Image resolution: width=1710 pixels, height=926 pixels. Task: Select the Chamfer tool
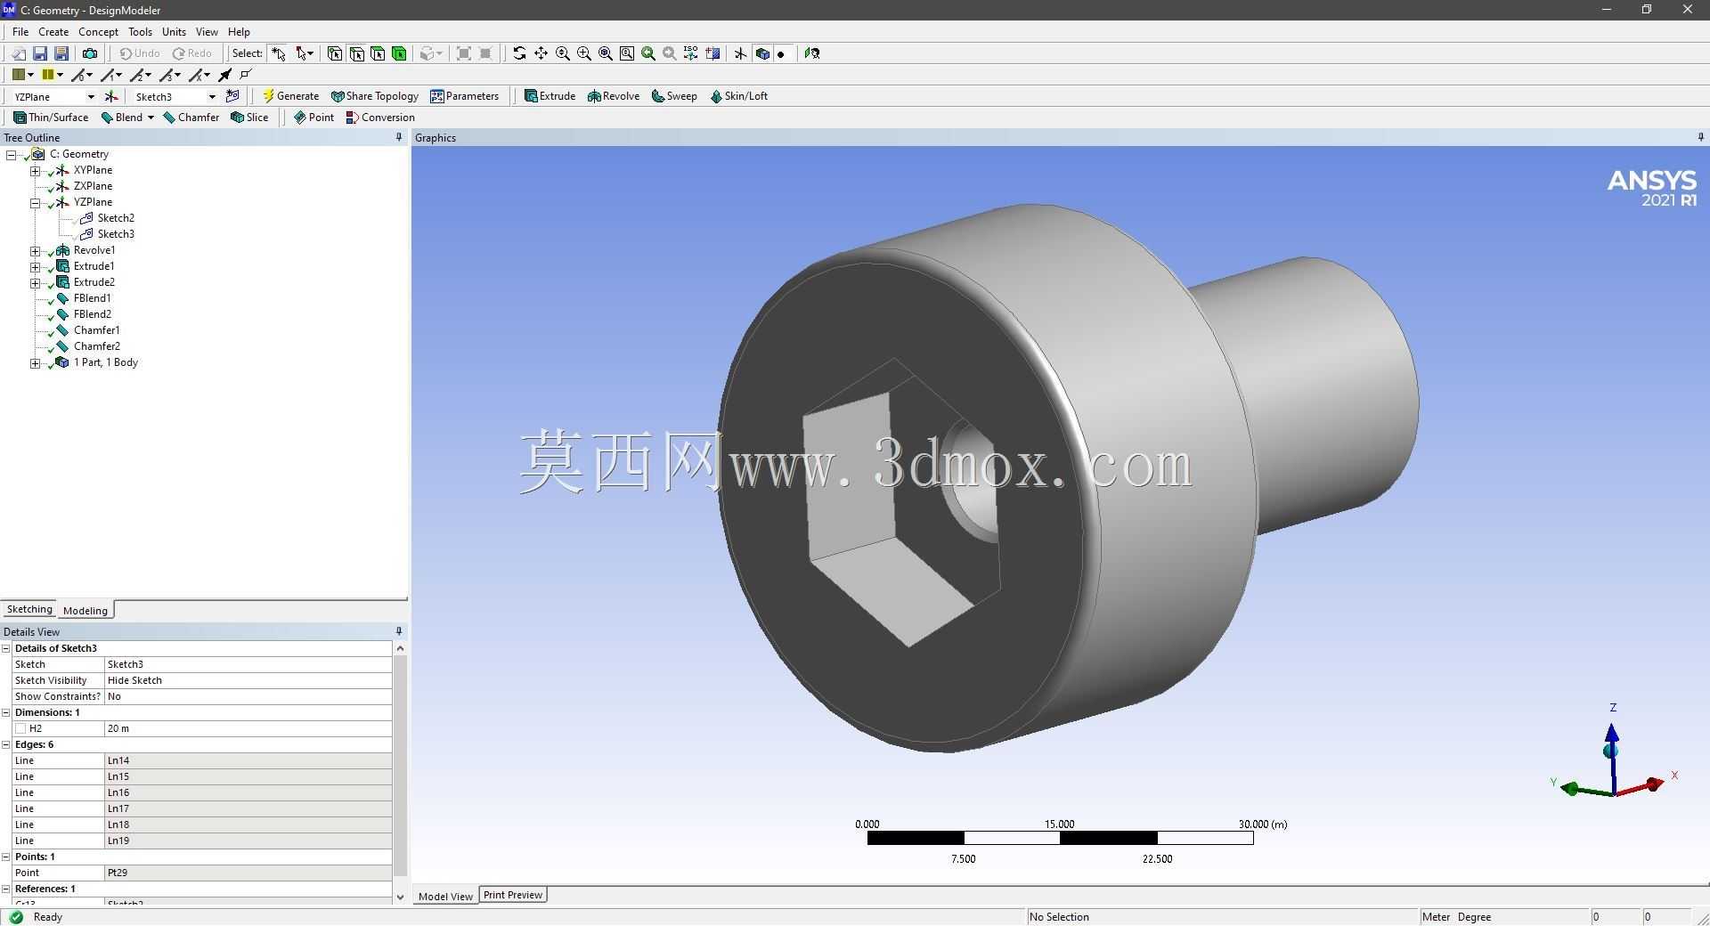tap(191, 118)
